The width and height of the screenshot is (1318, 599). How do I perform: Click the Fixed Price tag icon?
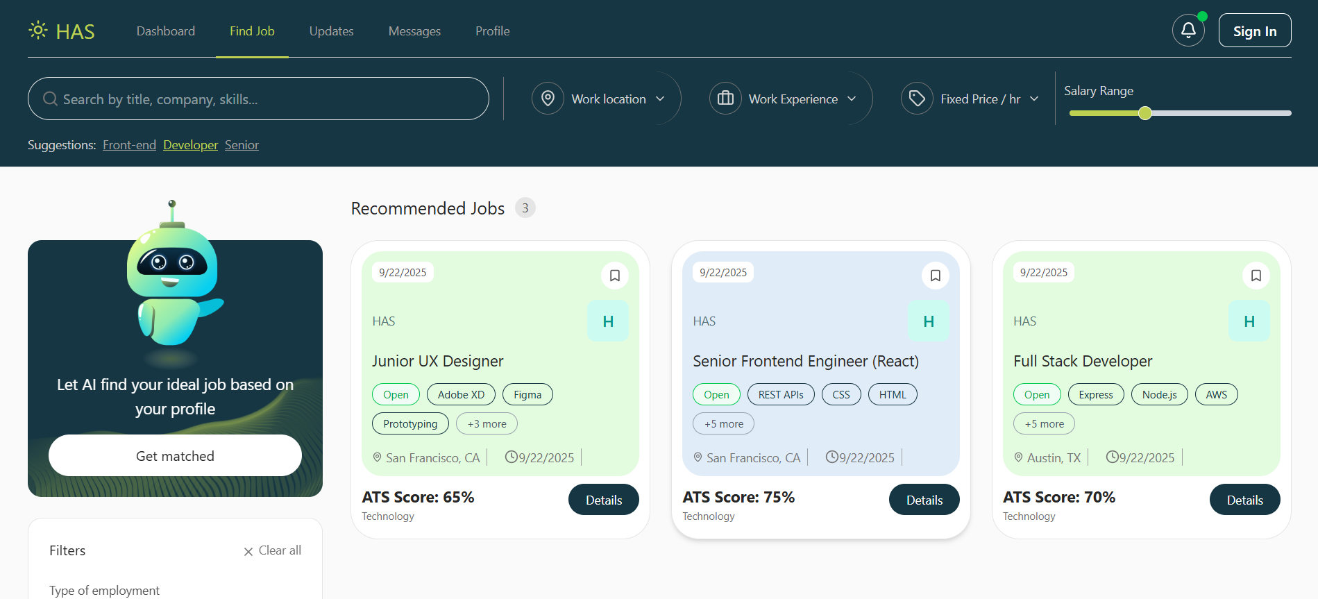pyautogui.click(x=917, y=99)
